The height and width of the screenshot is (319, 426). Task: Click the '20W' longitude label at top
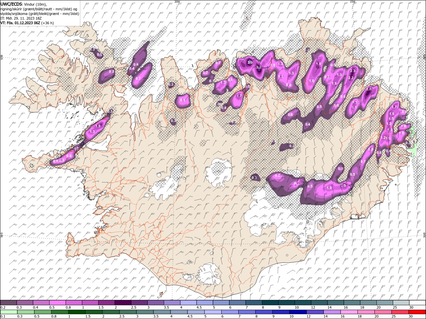point(177,2)
